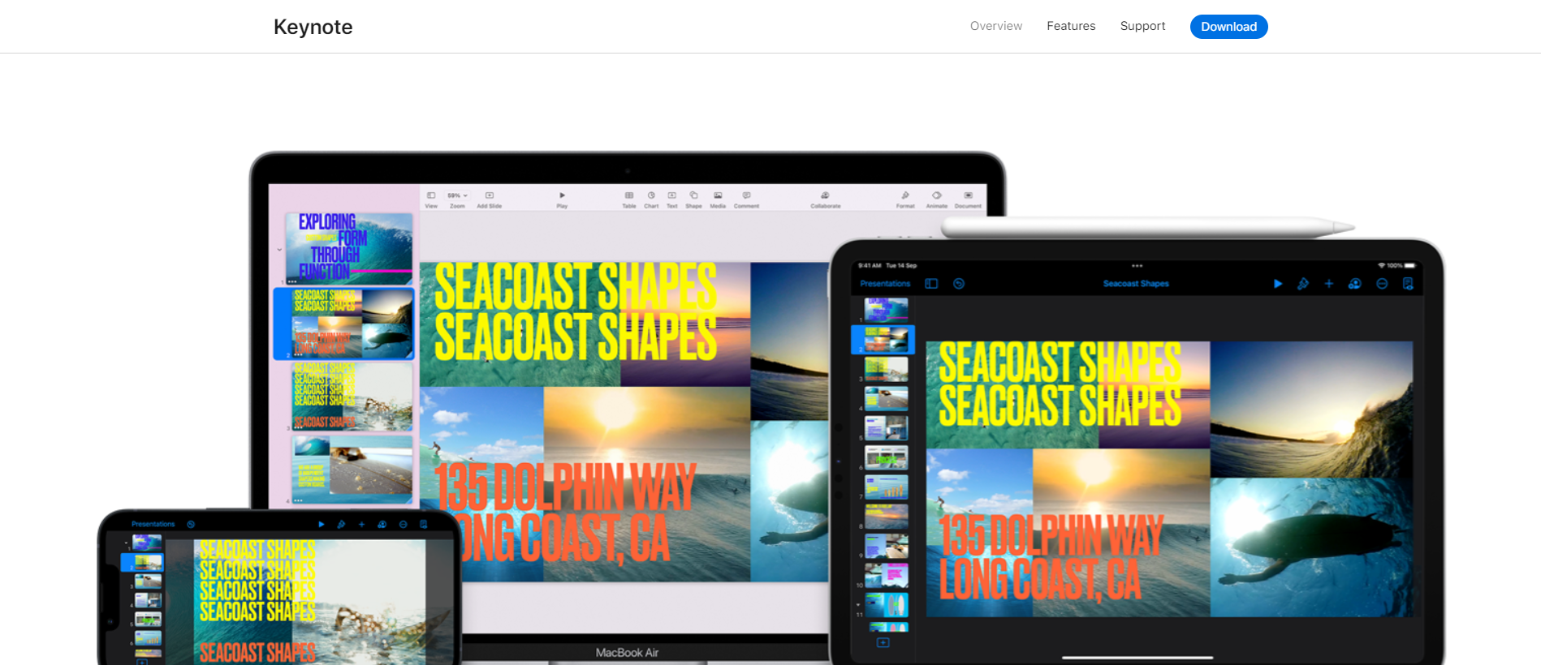Tap the plus insert icon on the iPad toolbar
The height and width of the screenshot is (665, 1541).
pos(1329,284)
